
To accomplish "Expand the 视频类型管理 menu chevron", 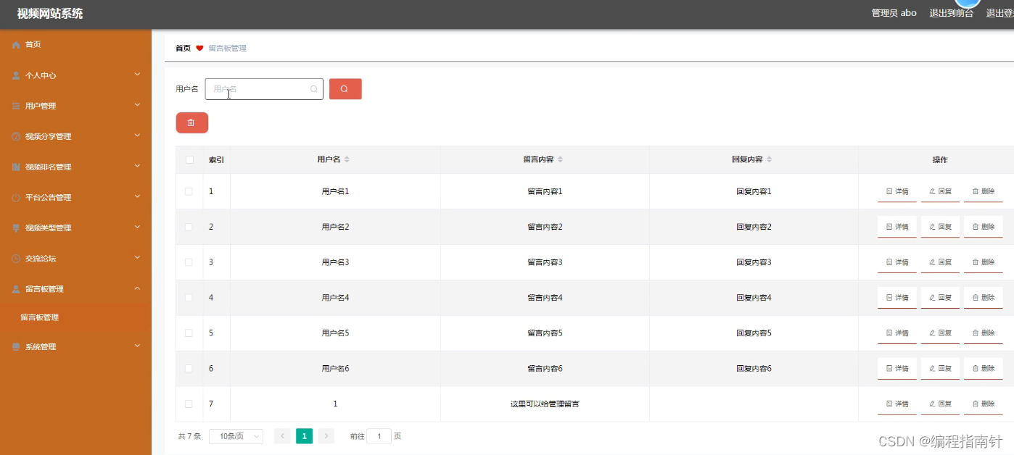I will pyautogui.click(x=137, y=226).
